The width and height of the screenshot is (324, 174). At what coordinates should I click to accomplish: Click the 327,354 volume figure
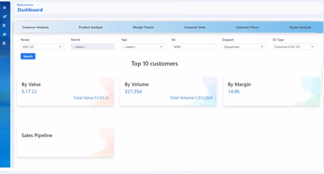[133, 91]
